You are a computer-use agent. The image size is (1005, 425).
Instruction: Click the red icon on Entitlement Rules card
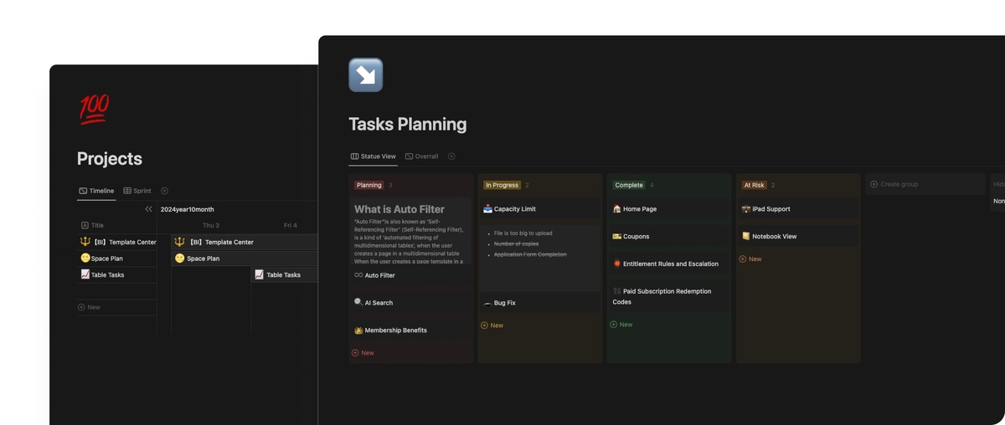[x=617, y=264]
